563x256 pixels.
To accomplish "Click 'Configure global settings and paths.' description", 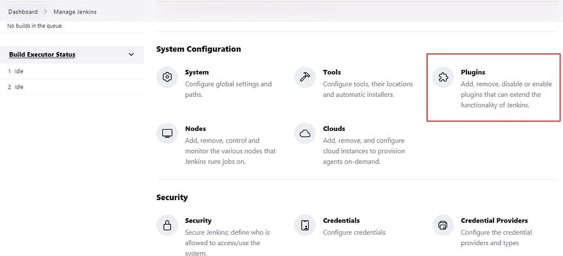I will coord(228,90).
